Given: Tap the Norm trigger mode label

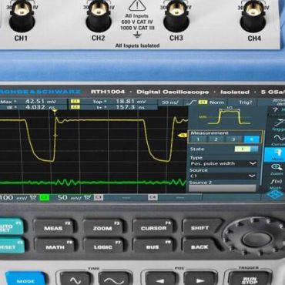Looking at the screenshot, I should tap(216, 102).
